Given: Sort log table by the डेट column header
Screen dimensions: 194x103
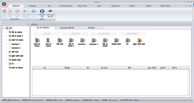Looking at the screenshot, I should click(x=45, y=68).
